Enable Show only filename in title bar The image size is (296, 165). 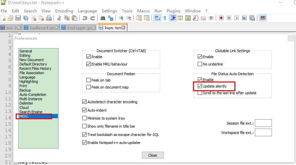click(84, 126)
